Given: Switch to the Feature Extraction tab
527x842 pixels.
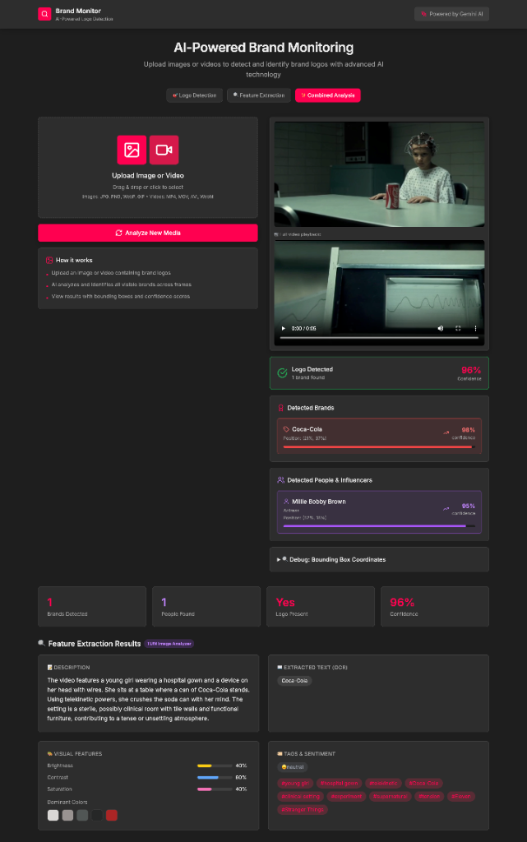Looking at the screenshot, I should point(259,95).
